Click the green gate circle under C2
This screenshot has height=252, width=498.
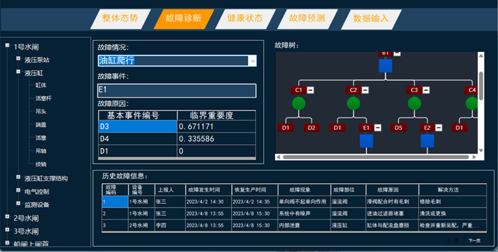click(353, 103)
